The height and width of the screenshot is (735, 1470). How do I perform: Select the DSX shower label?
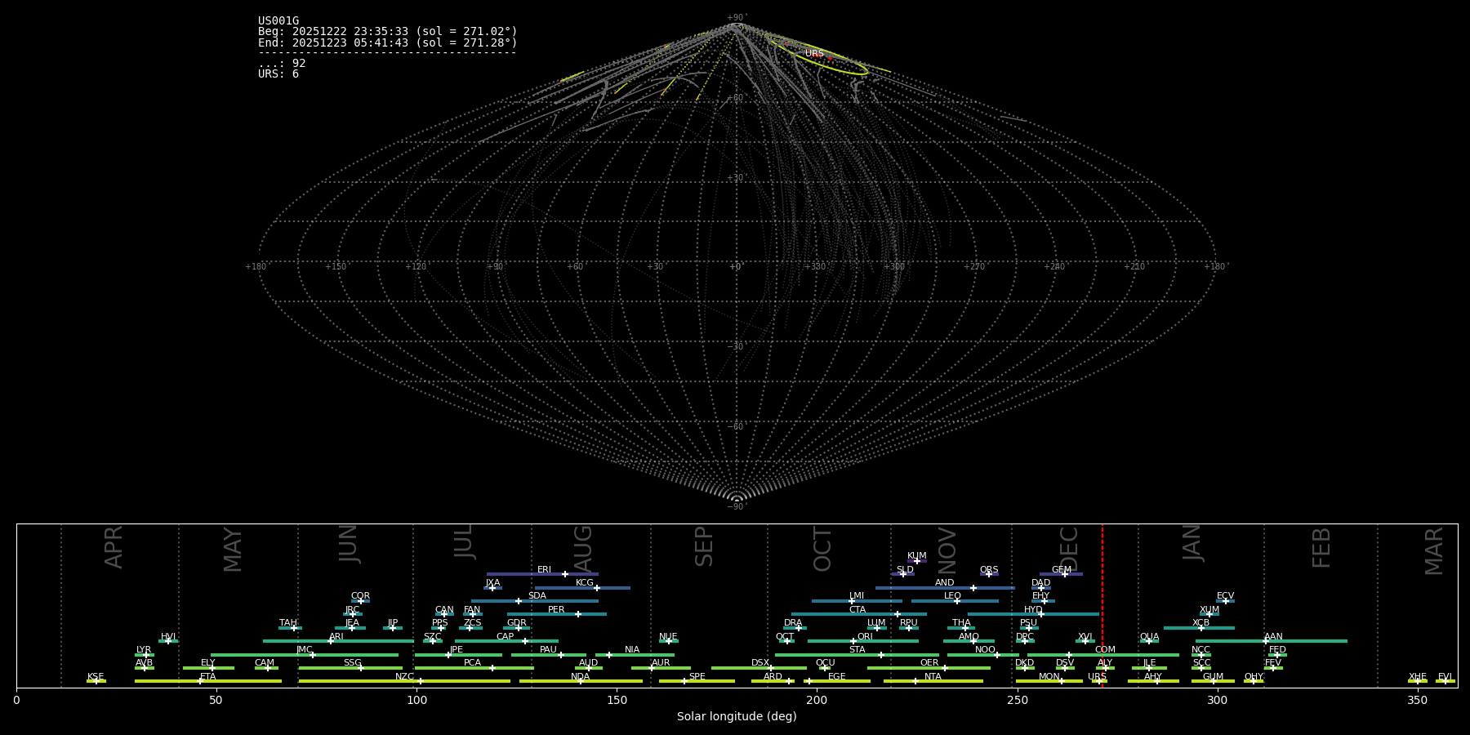coord(760,663)
